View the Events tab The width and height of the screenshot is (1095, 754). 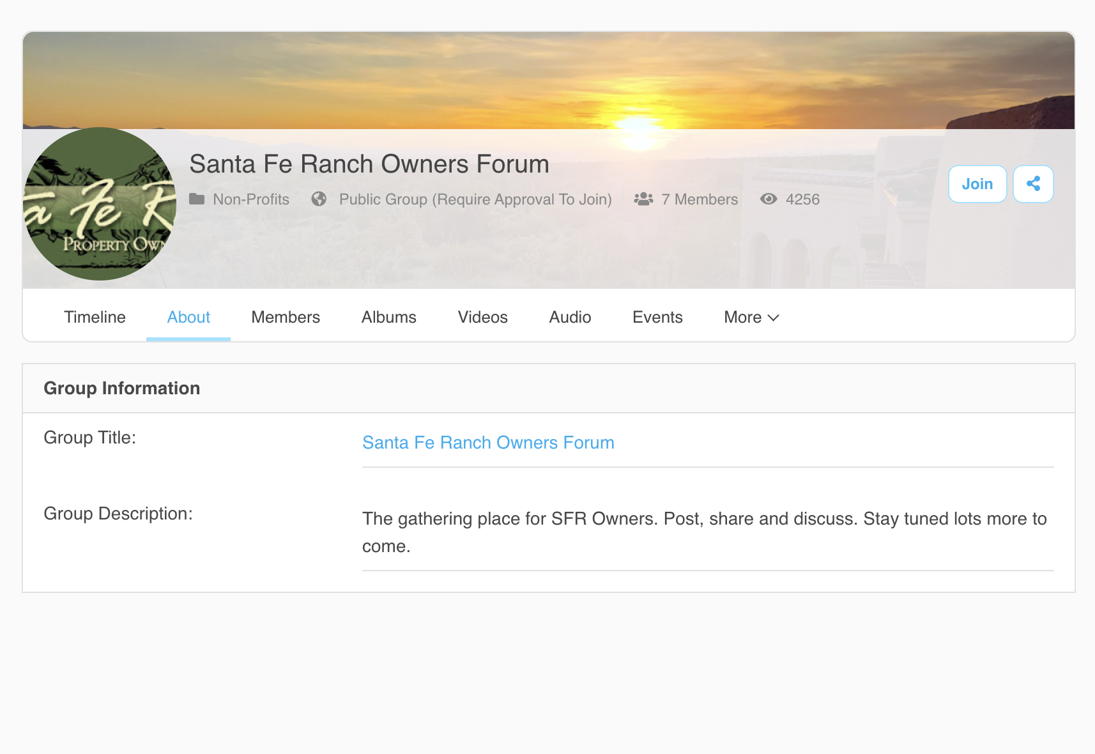pos(657,318)
